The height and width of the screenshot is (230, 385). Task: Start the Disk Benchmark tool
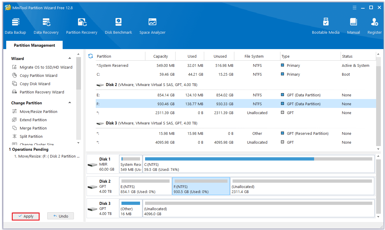pyautogui.click(x=118, y=26)
